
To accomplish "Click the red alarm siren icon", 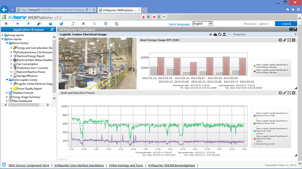I will click(x=143, y=17).
